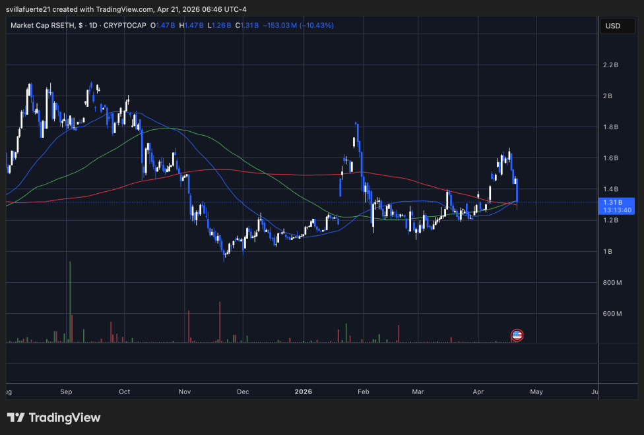The height and width of the screenshot is (435, 644).
Task: Click the 2.2 B price axis label
Action: [x=610, y=65]
